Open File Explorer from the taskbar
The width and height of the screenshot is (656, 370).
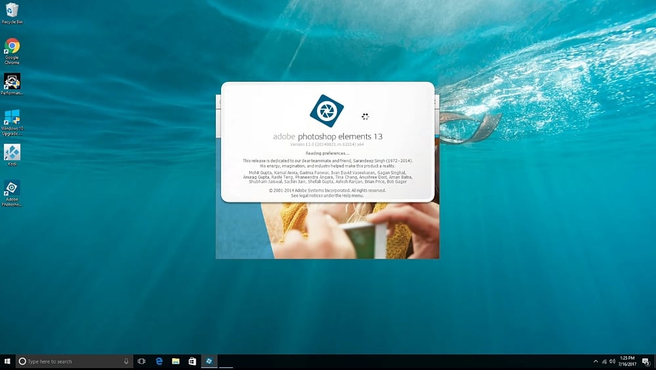(176, 361)
